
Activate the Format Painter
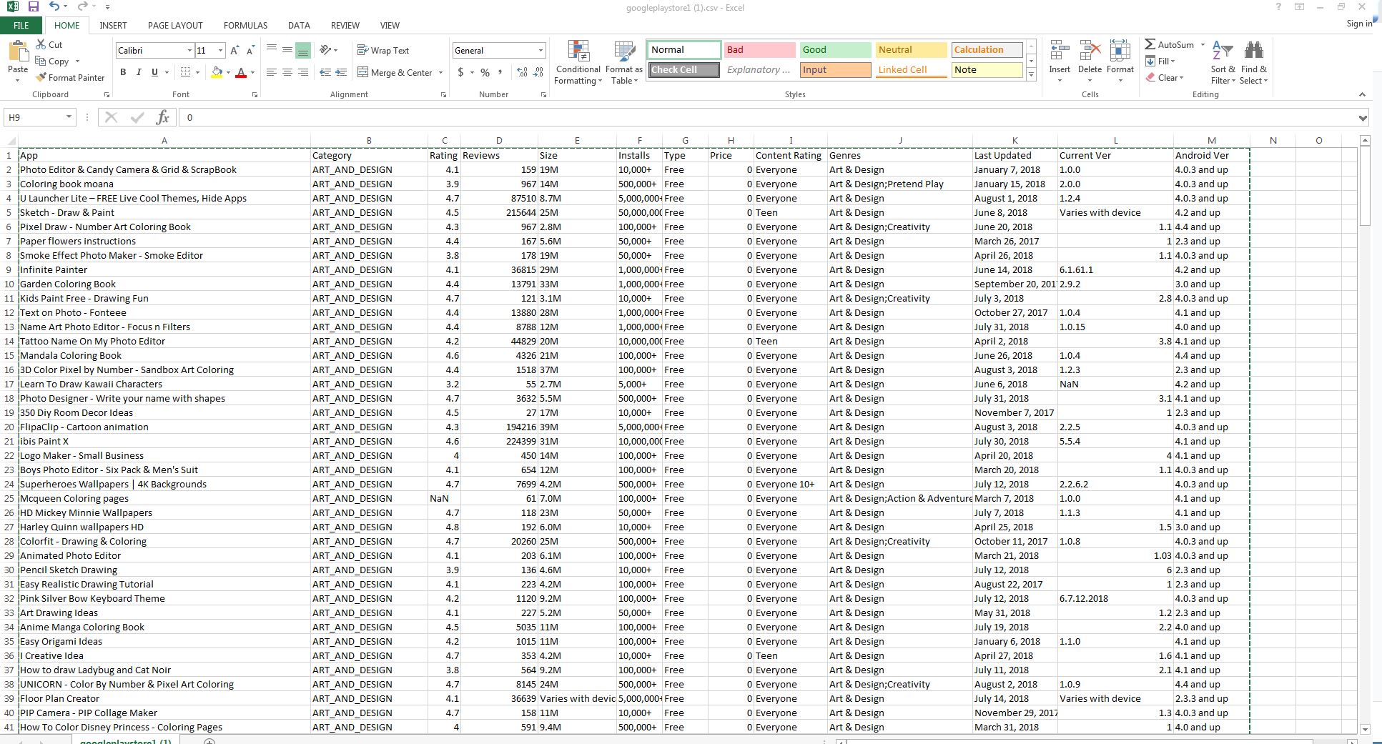(x=71, y=77)
